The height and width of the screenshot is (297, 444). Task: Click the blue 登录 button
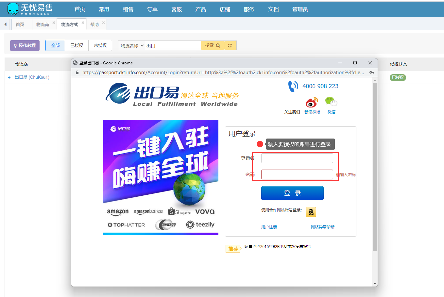coord(292,193)
